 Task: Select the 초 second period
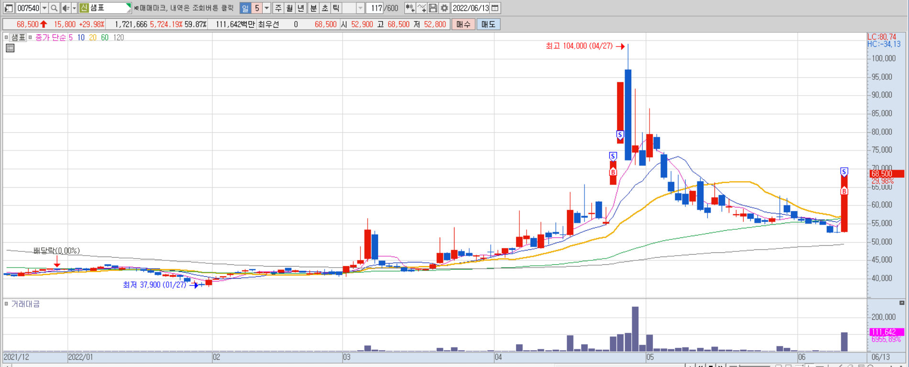click(x=325, y=8)
